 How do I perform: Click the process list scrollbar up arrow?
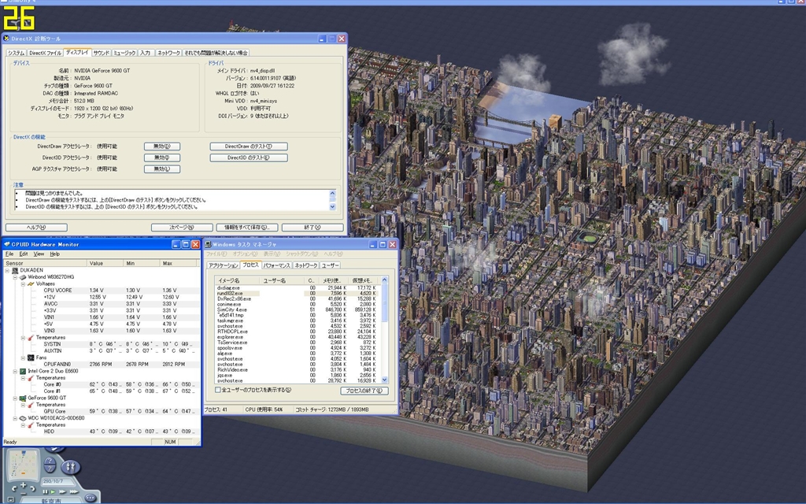pos(384,280)
